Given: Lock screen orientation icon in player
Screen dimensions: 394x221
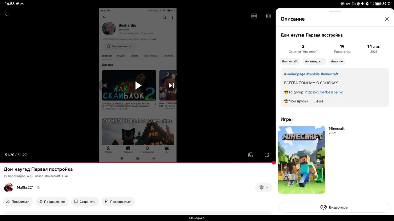Looking at the screenshot, I should (250, 155).
